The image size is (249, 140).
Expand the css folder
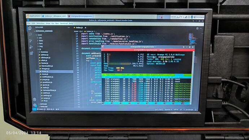click(x=40, y=38)
